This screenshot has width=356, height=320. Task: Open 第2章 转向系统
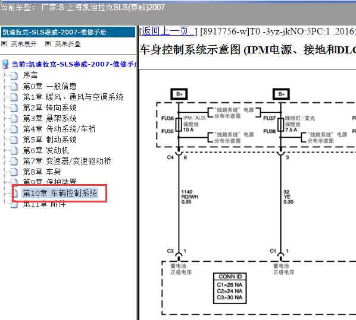click(50, 107)
